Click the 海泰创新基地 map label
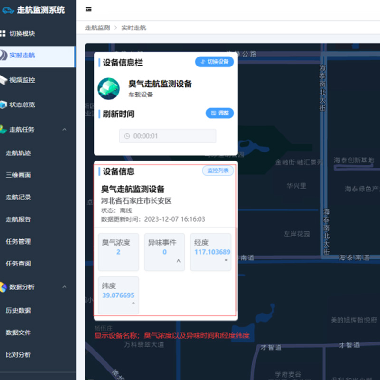 coord(354,160)
